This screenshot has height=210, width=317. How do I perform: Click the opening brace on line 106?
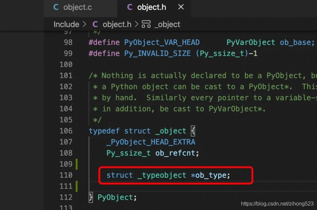(x=193, y=131)
